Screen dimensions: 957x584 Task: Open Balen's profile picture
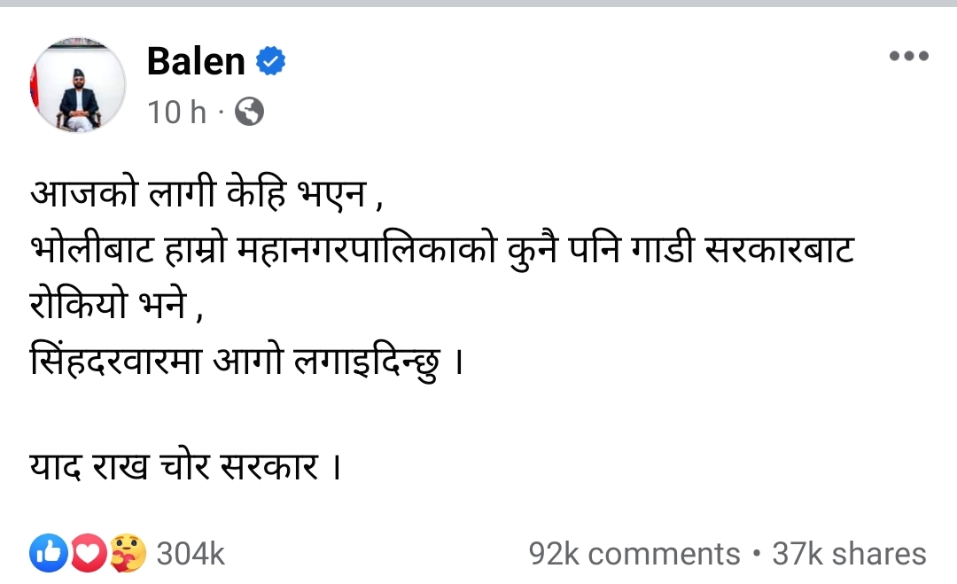pos(79,86)
